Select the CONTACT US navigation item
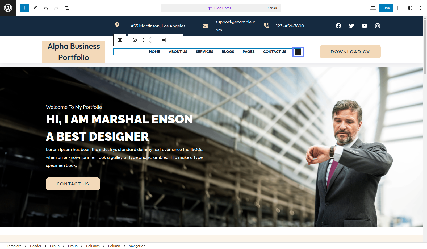Screen dimensions: 427x249 point(275,52)
